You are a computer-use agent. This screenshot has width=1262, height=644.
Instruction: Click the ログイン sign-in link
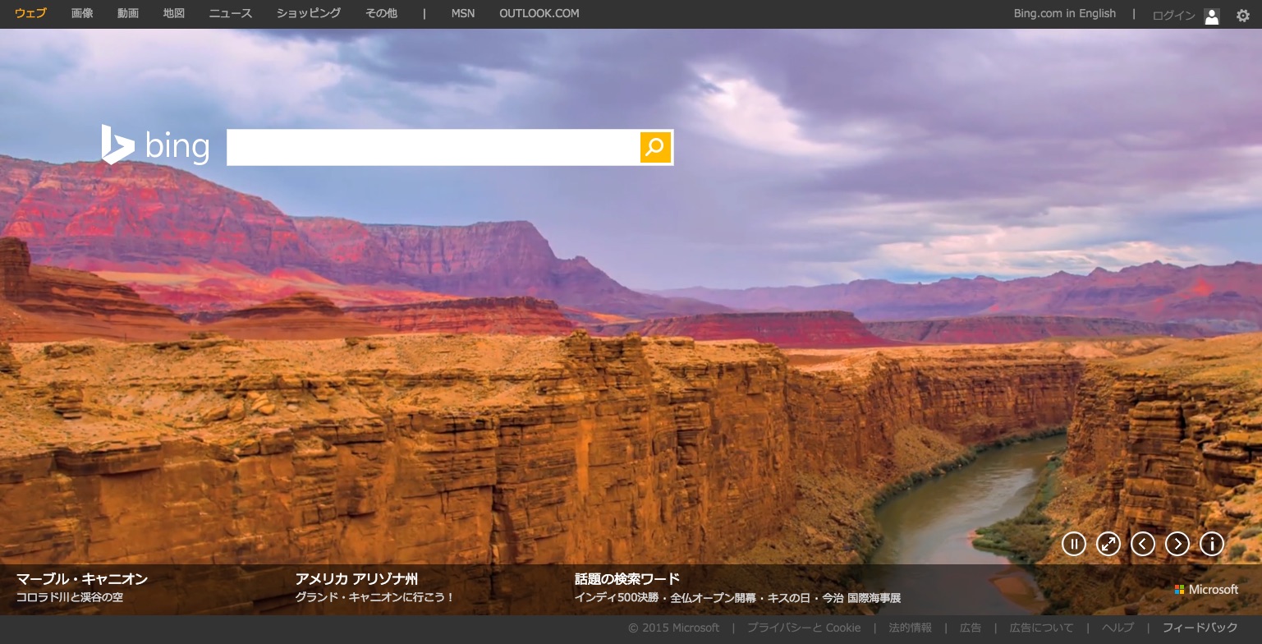click(x=1173, y=15)
